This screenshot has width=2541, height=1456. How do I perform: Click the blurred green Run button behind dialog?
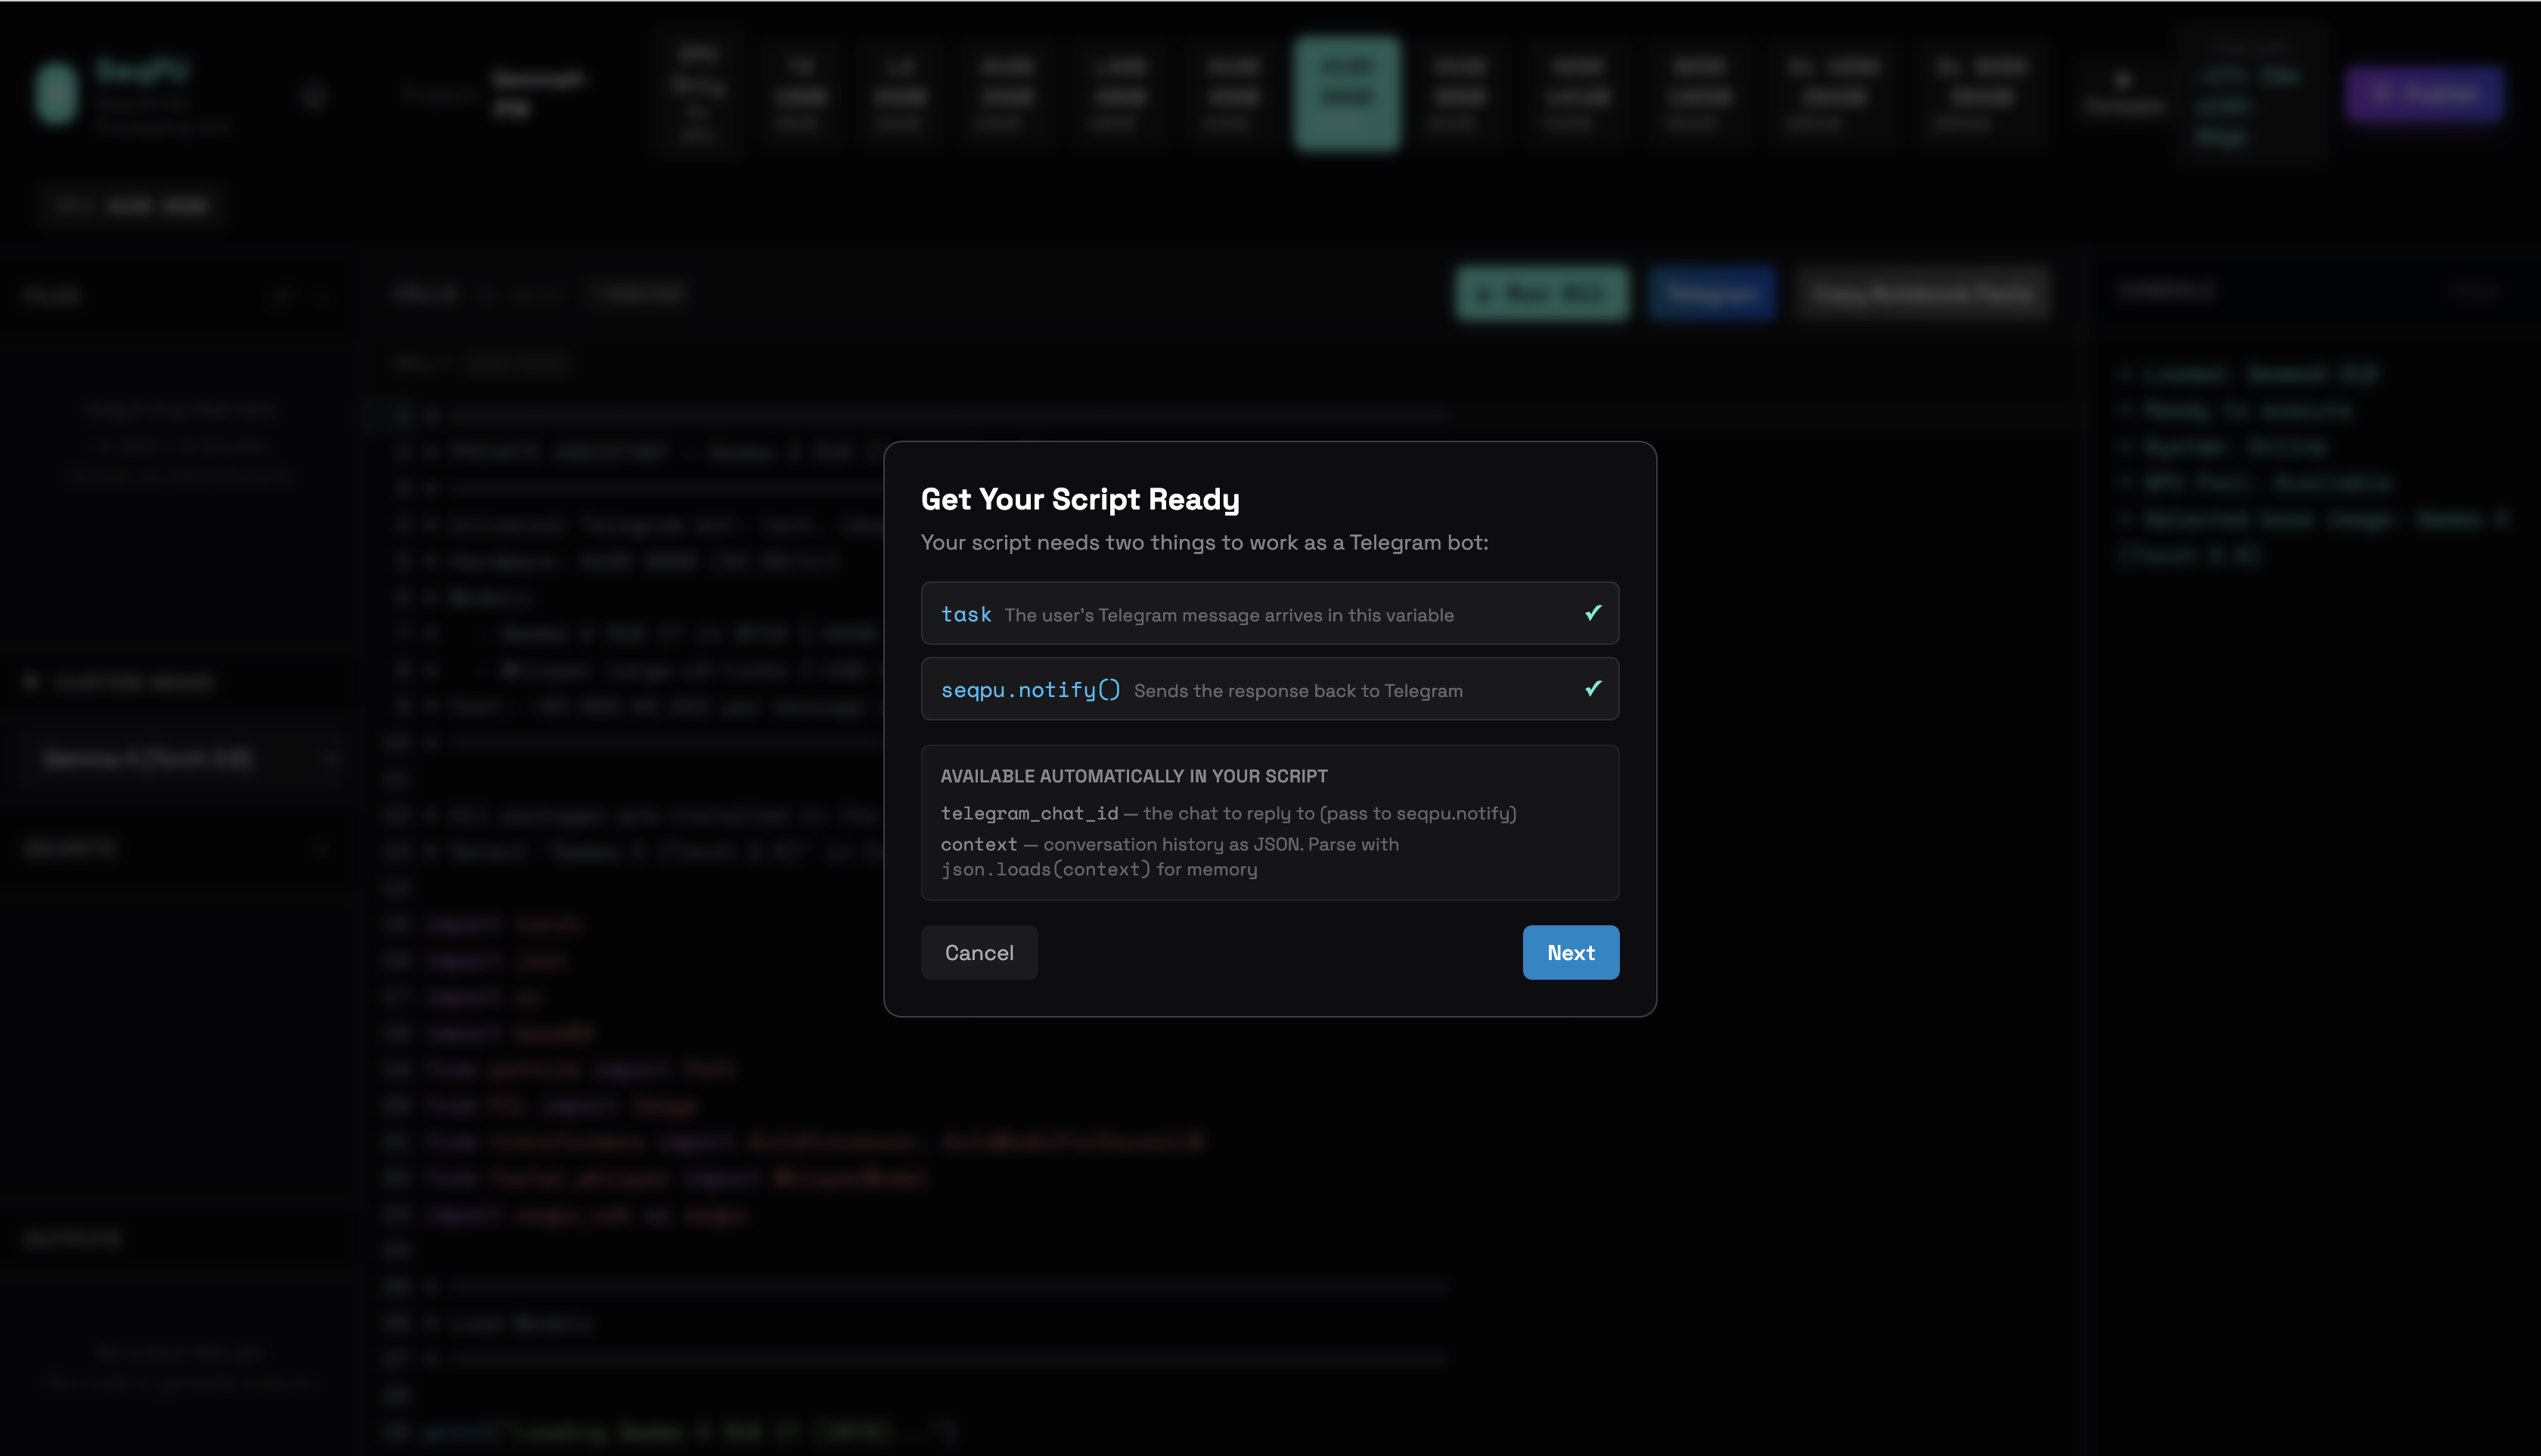[1541, 293]
